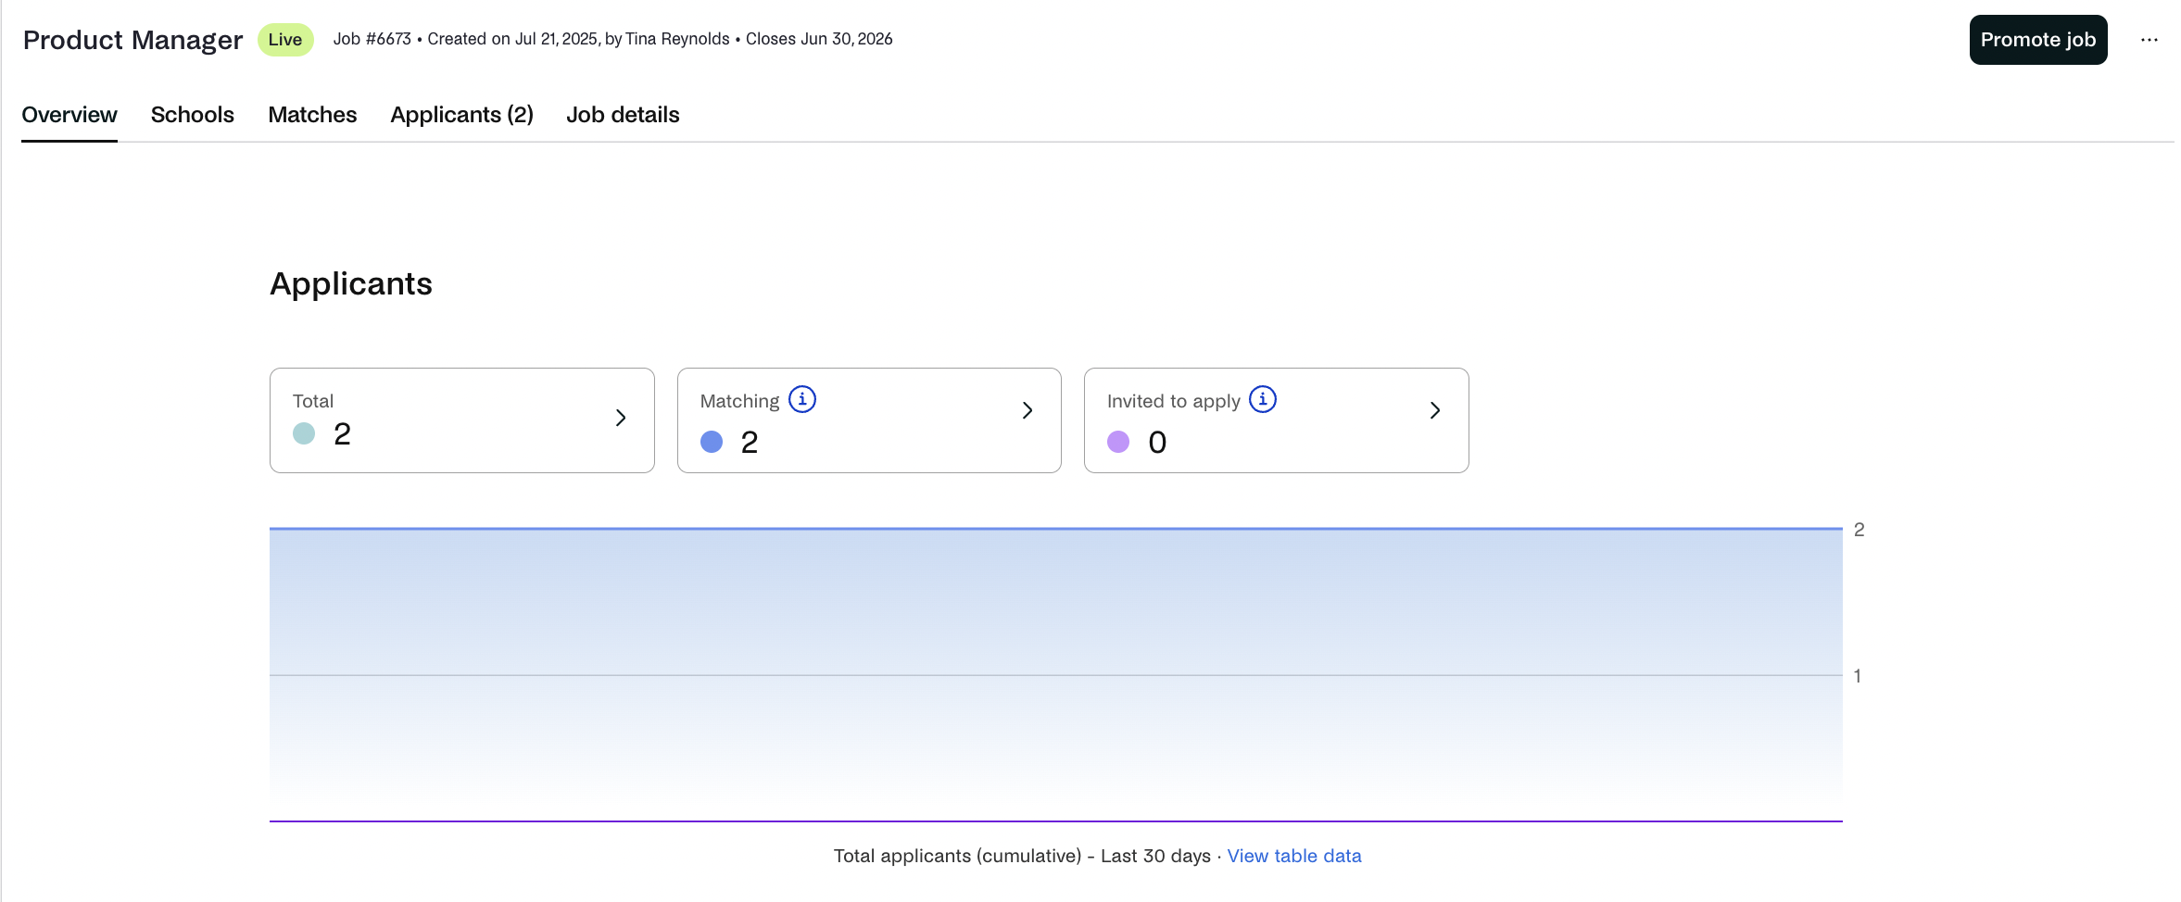
Task: Click the Live status badge
Action: click(x=285, y=40)
